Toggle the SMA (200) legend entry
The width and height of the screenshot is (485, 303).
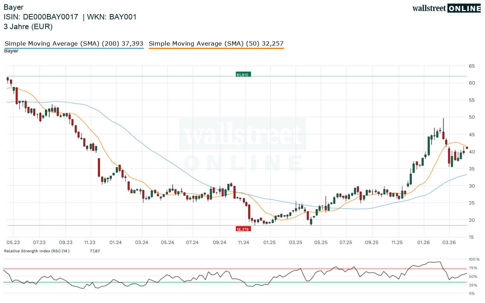pyautogui.click(x=74, y=43)
